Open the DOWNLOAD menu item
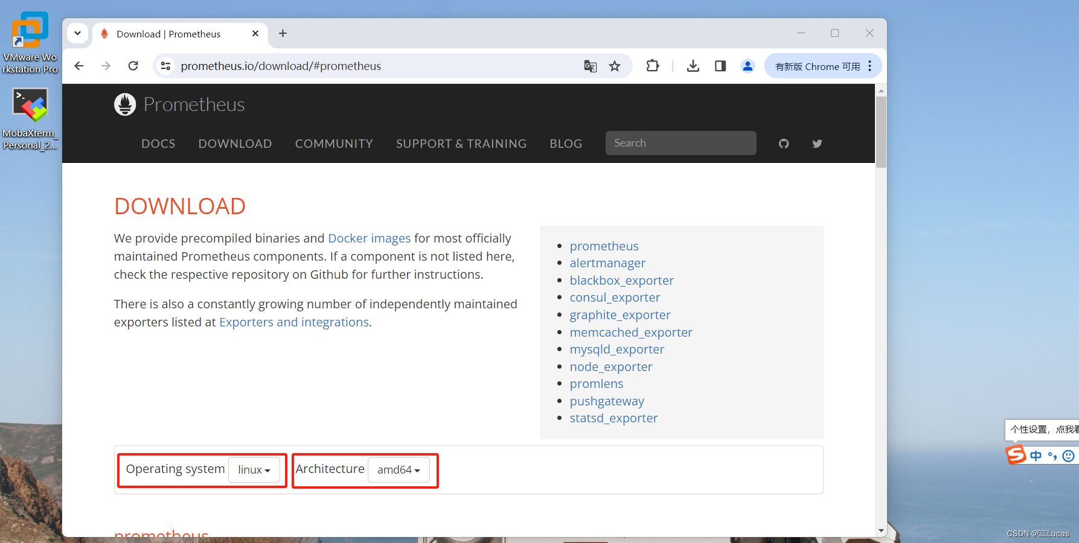The image size is (1079, 543). click(x=235, y=144)
